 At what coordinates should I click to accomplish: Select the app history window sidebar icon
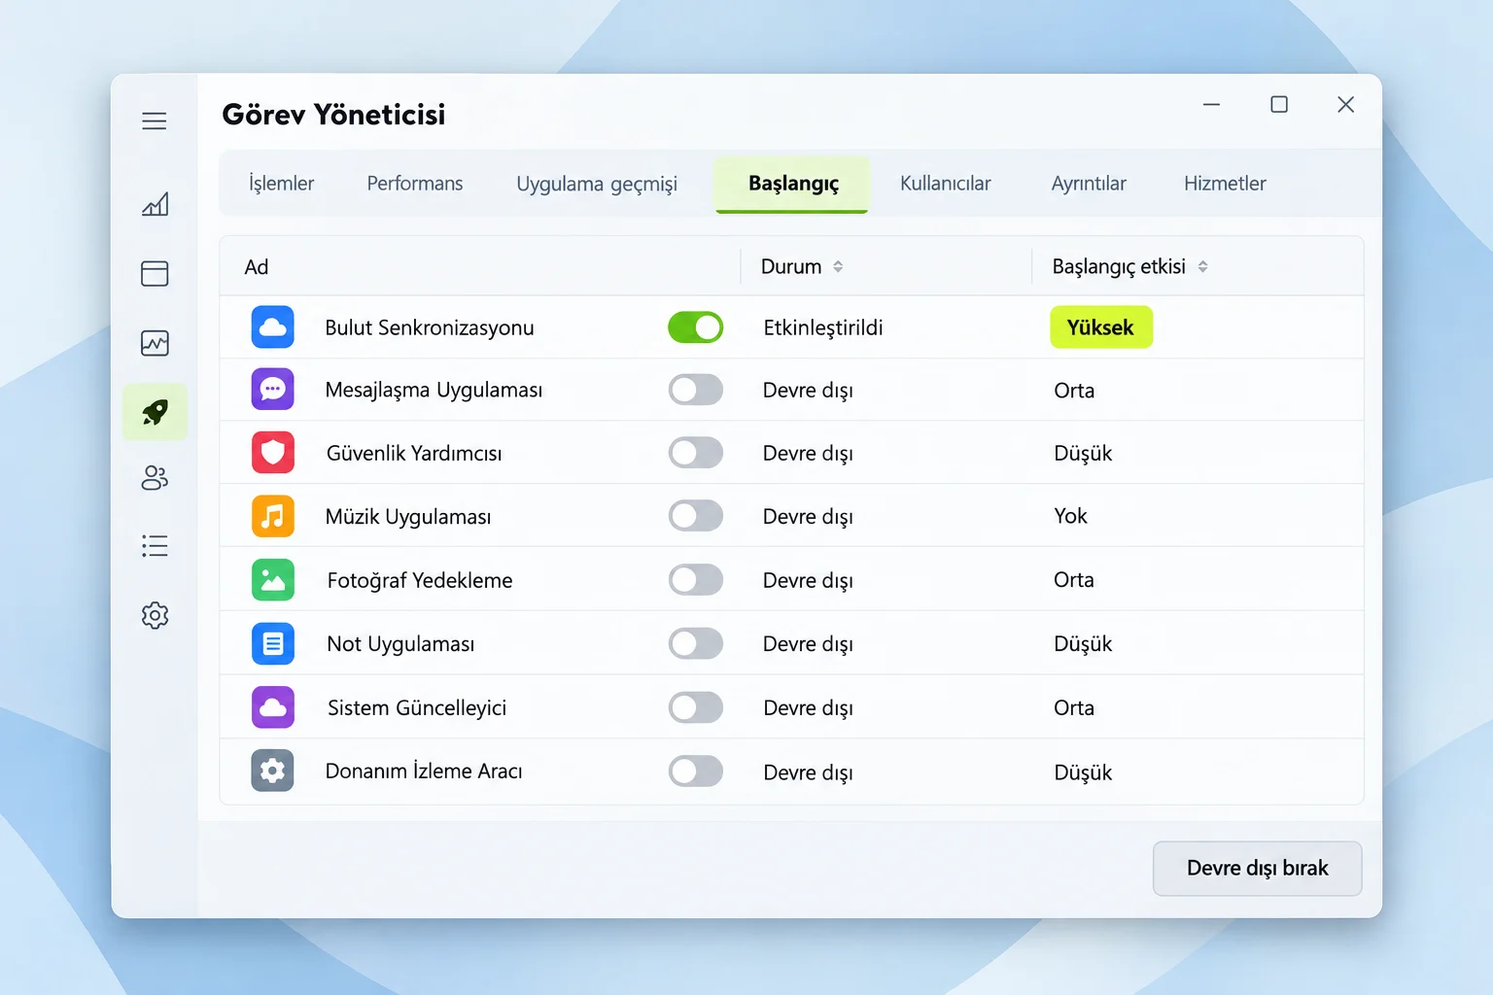pos(155,273)
